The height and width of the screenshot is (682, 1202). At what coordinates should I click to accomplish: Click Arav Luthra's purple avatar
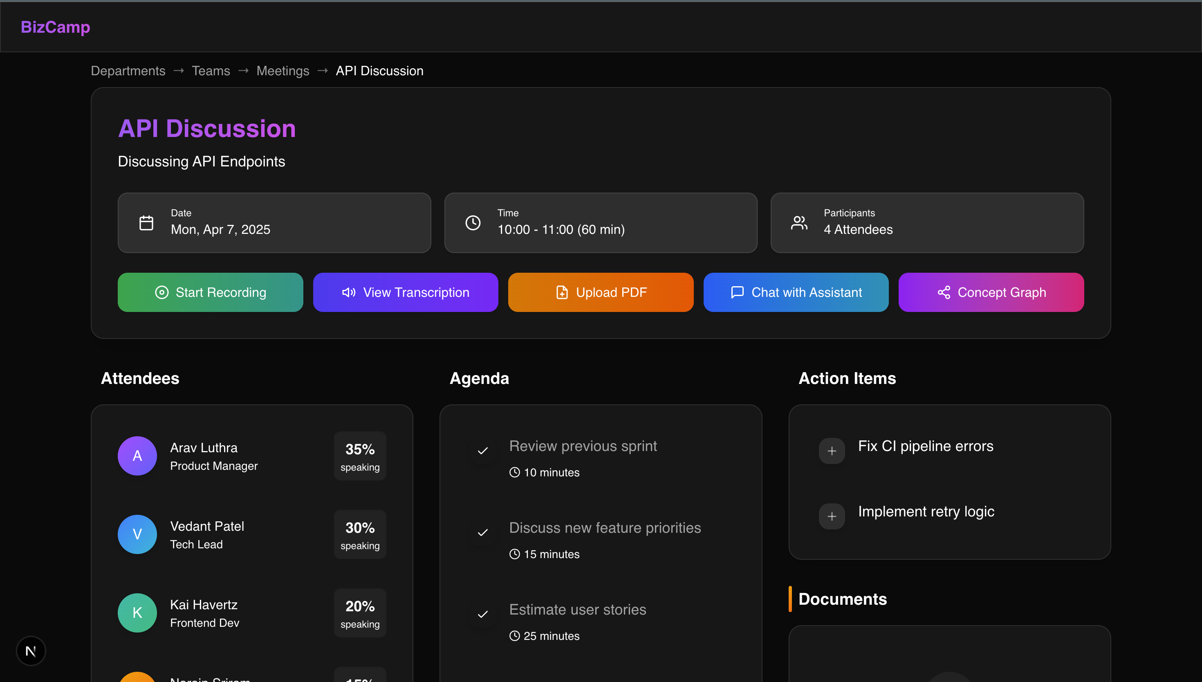point(137,455)
